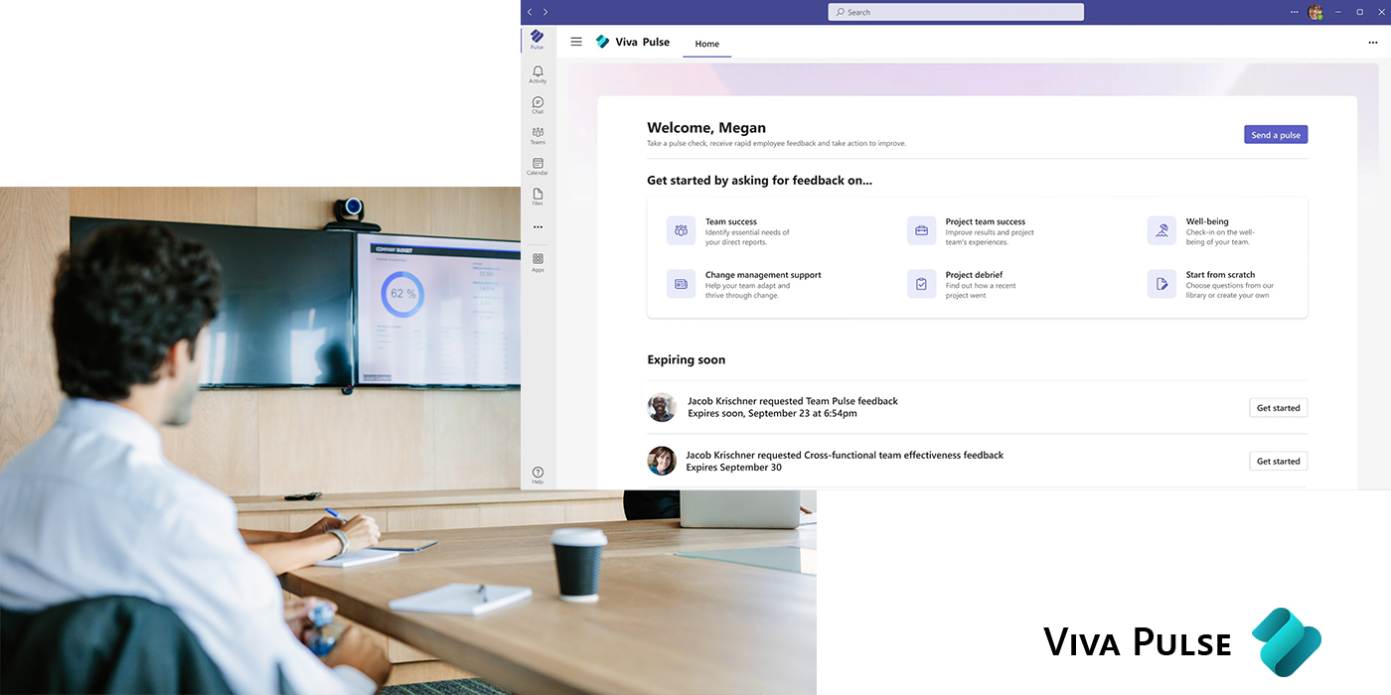
Task: Click the "Expiring soon" heading
Action: click(x=687, y=359)
